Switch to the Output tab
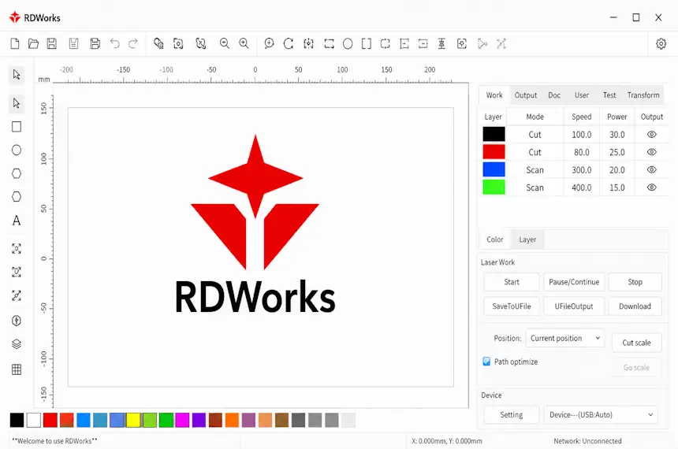Screen dimensions: 678x449 (525, 95)
